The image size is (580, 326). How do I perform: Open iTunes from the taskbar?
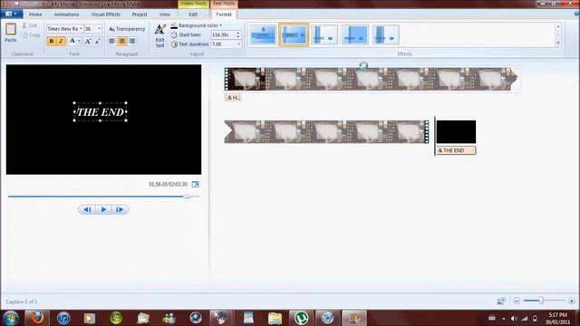63,318
